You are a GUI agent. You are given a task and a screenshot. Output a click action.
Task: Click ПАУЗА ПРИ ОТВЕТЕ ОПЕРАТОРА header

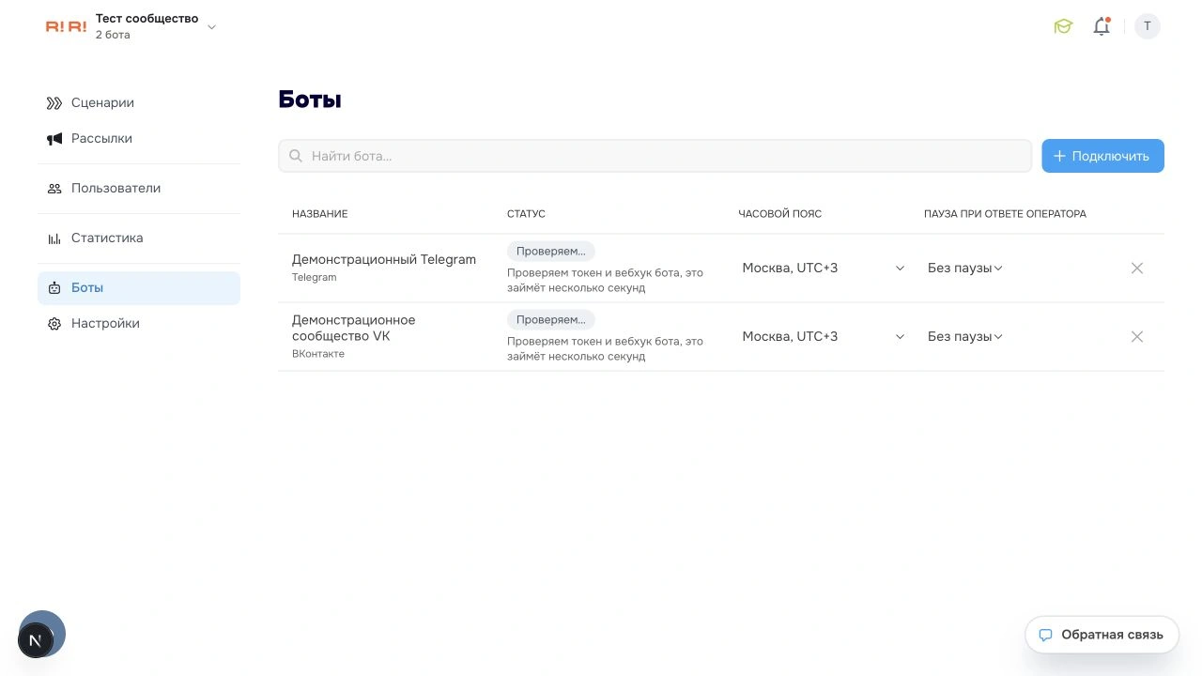pyautogui.click(x=1005, y=214)
